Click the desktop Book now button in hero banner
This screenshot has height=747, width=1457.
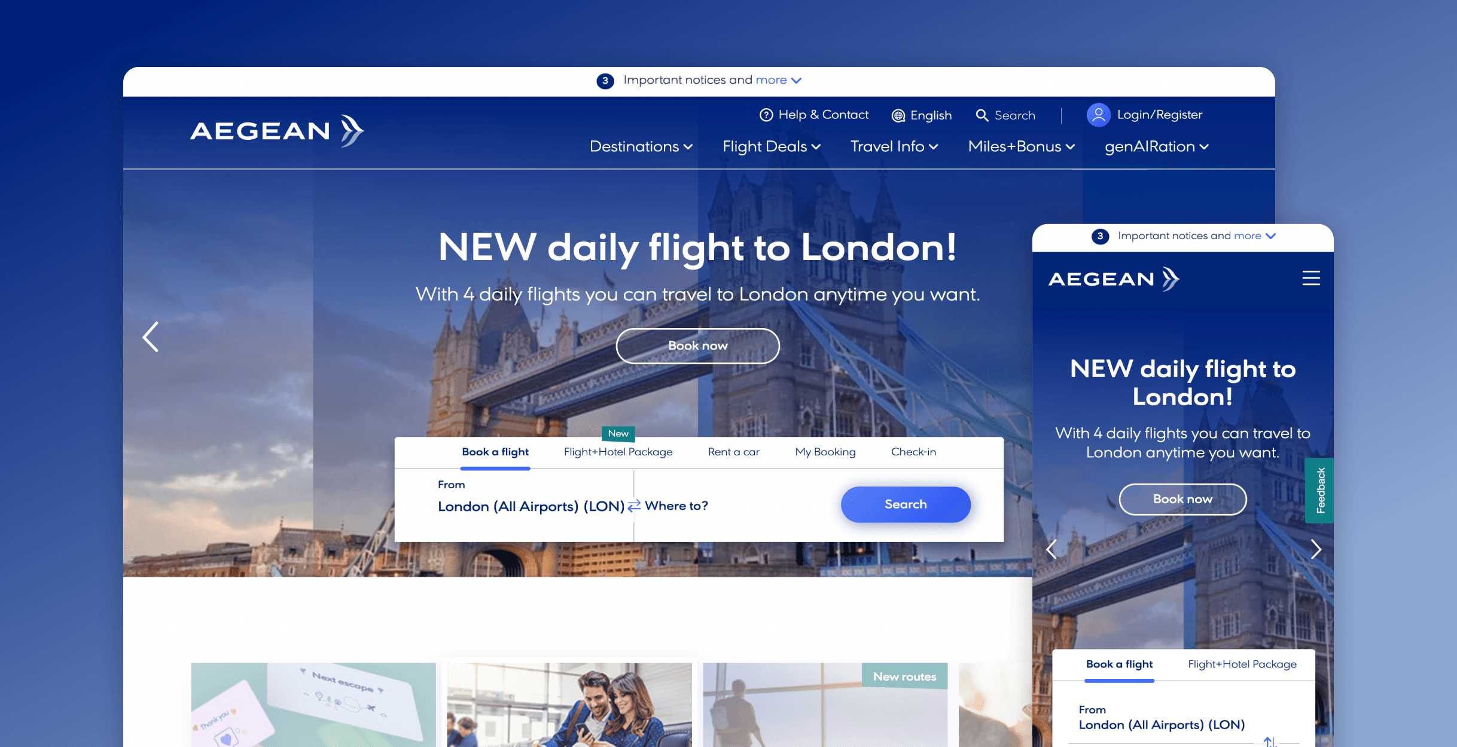coord(697,346)
